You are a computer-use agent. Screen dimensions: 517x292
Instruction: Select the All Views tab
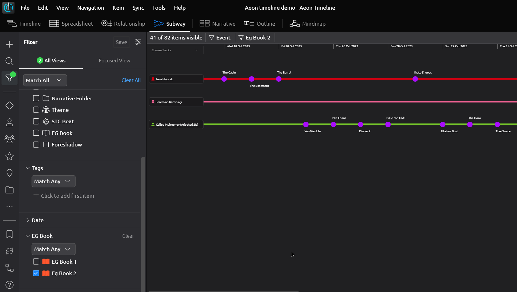coord(51,61)
